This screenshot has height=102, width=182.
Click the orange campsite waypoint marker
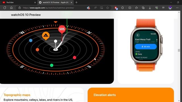(46, 36)
